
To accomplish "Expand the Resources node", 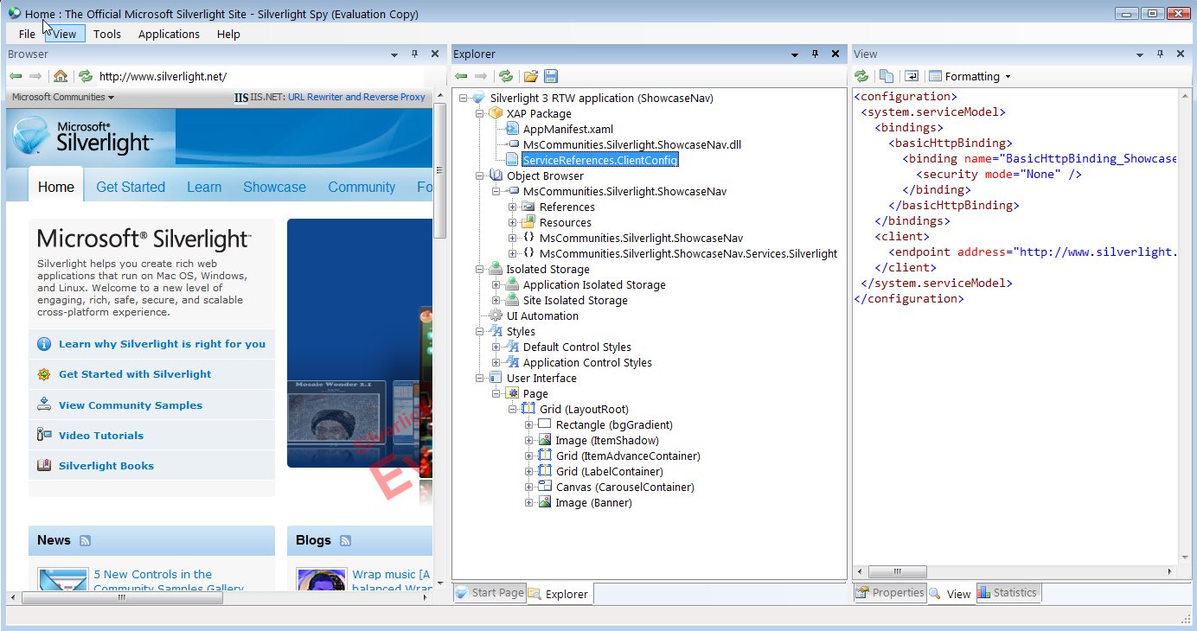I will point(513,222).
